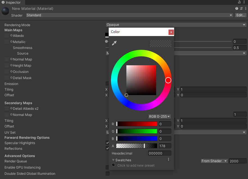This screenshot has width=248, height=179.
Task: Open the UV Set dropdown arrow
Action: 244,132
